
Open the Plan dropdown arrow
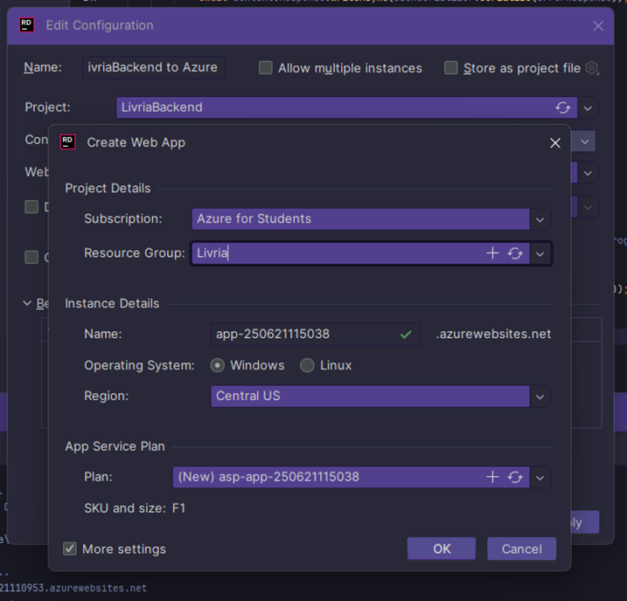[540, 477]
